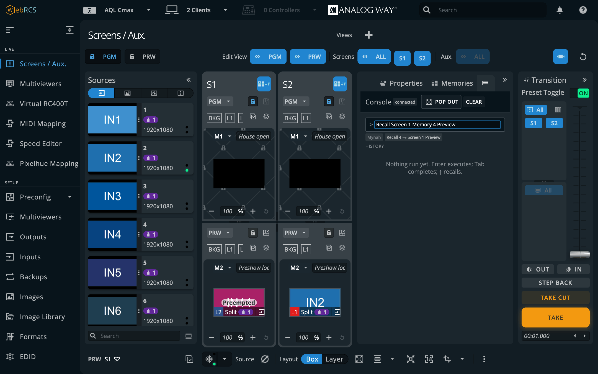Click the TAKE CUT button
Viewport: 598px width, 374px height.
click(555, 298)
